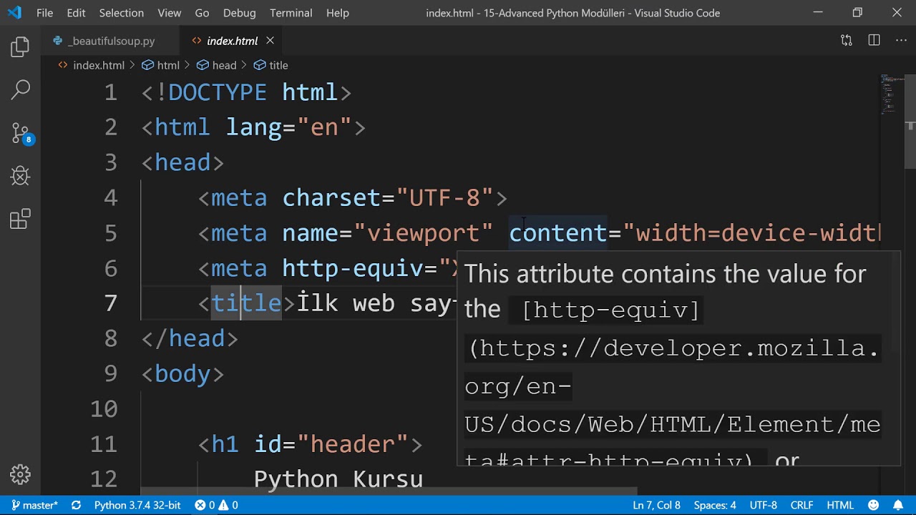Change the CRLF end-of-line sequence
Image resolution: width=916 pixels, height=515 pixels.
click(801, 505)
